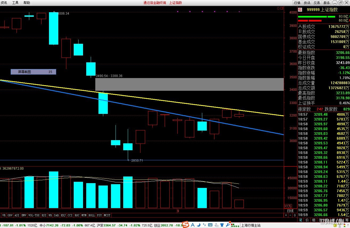Toggle the punctuation mode icon on the Sogou bar
The height and width of the screenshot is (228, 350).
pyautogui.click(x=204, y=225)
